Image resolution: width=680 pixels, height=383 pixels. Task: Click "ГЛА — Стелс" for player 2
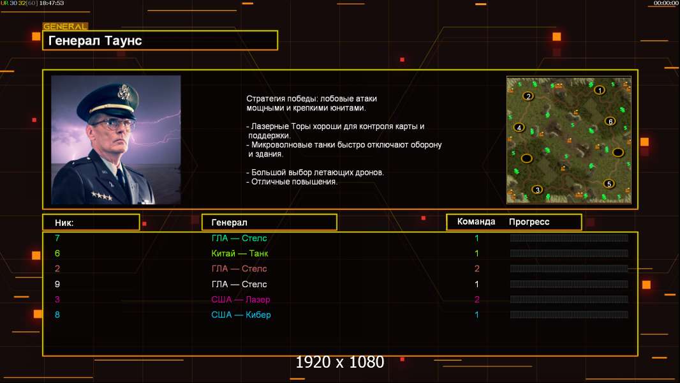pos(239,269)
